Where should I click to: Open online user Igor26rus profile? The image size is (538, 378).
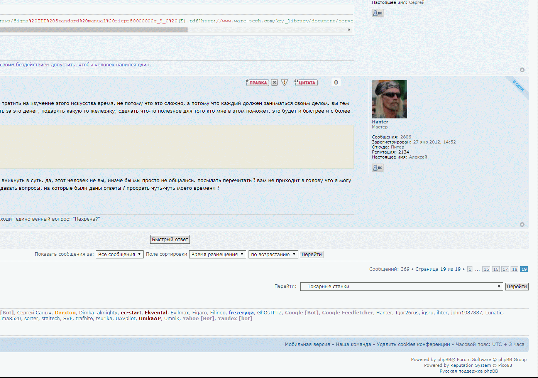coord(407,313)
